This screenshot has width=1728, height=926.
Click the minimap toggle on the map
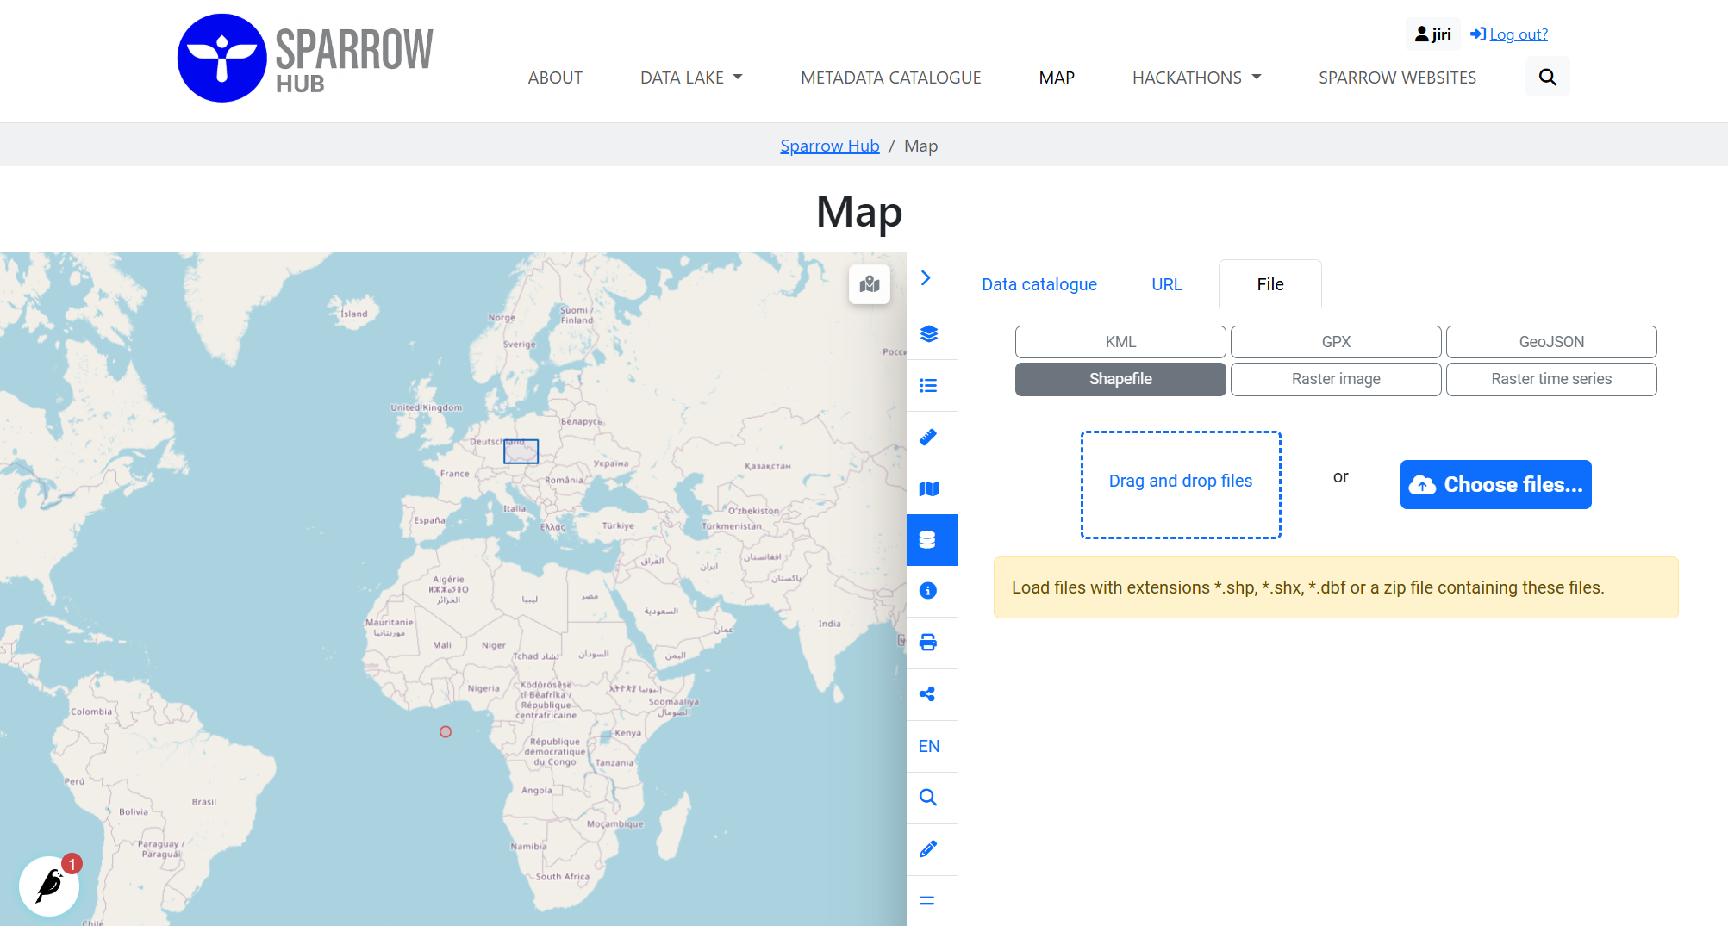point(870,284)
